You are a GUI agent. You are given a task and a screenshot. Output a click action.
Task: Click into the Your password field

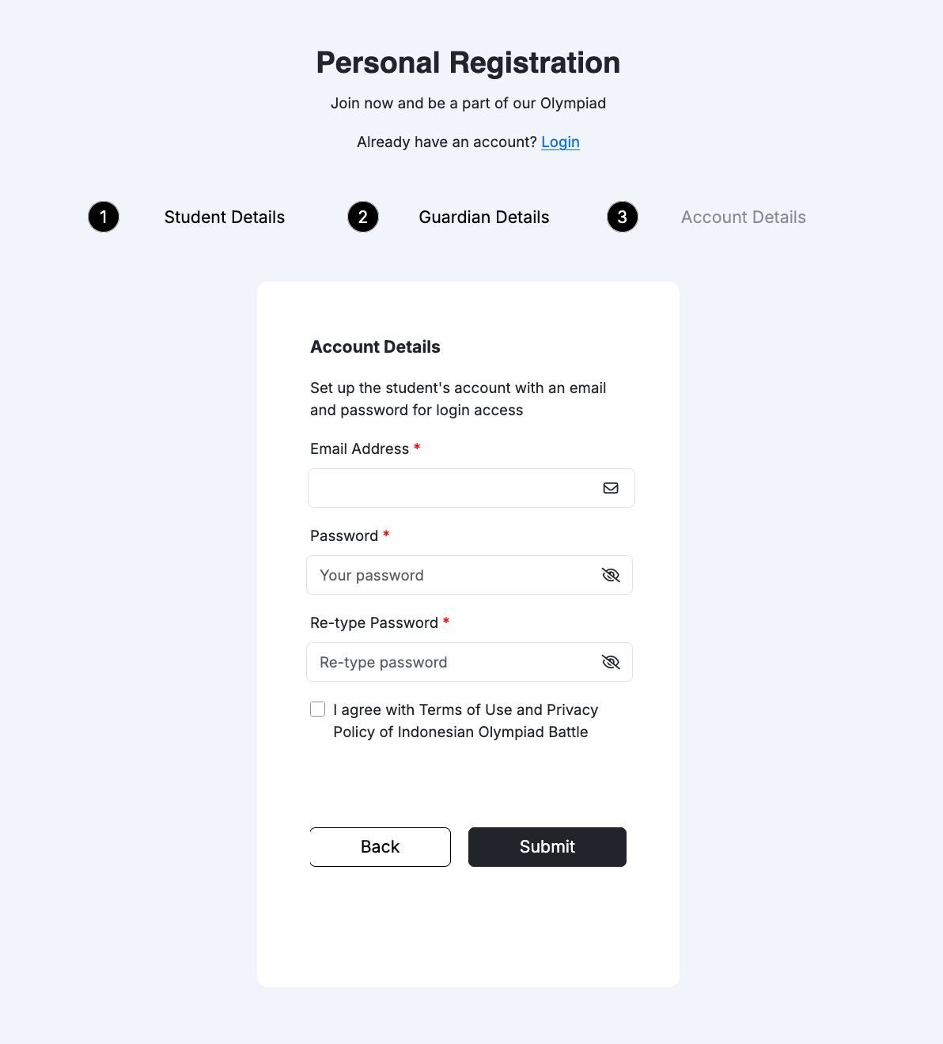pyautogui.click(x=451, y=575)
